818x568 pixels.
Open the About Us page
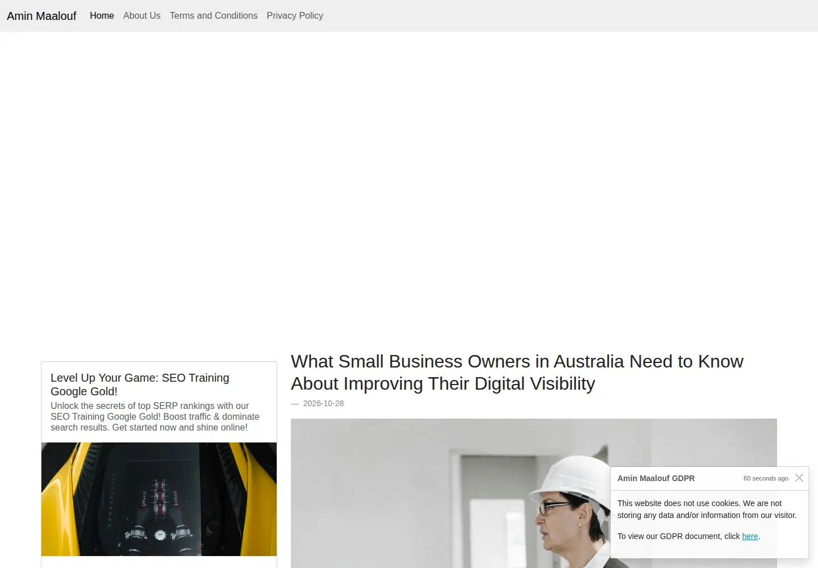[142, 16]
